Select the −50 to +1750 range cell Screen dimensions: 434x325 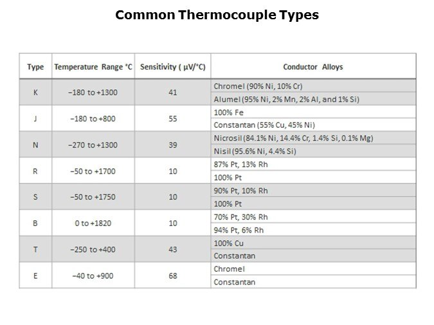pyautogui.click(x=93, y=197)
